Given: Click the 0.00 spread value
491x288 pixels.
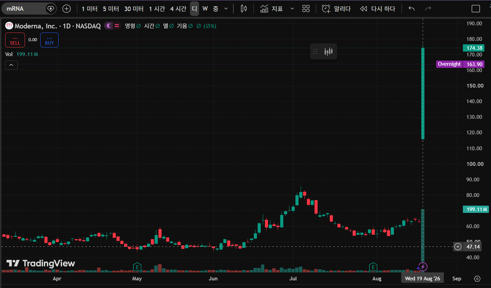Looking at the screenshot, I should (x=33, y=40).
